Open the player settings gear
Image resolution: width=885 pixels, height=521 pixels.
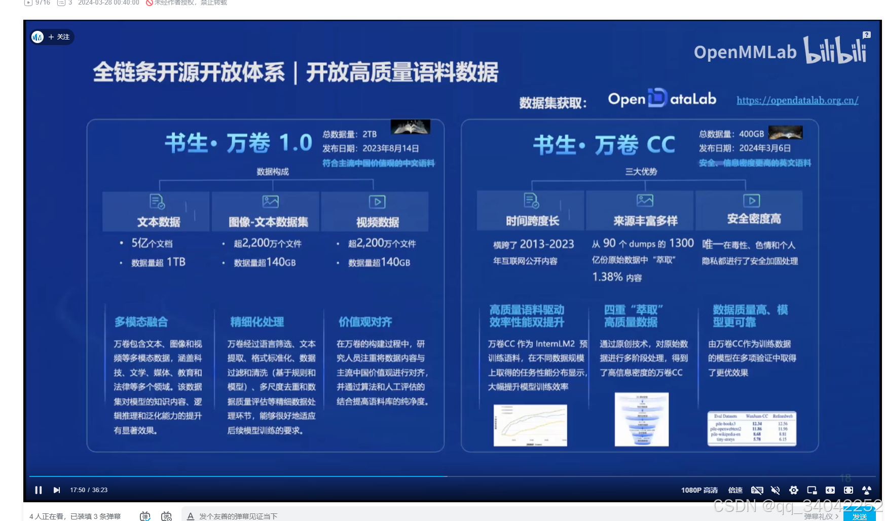pos(794,490)
